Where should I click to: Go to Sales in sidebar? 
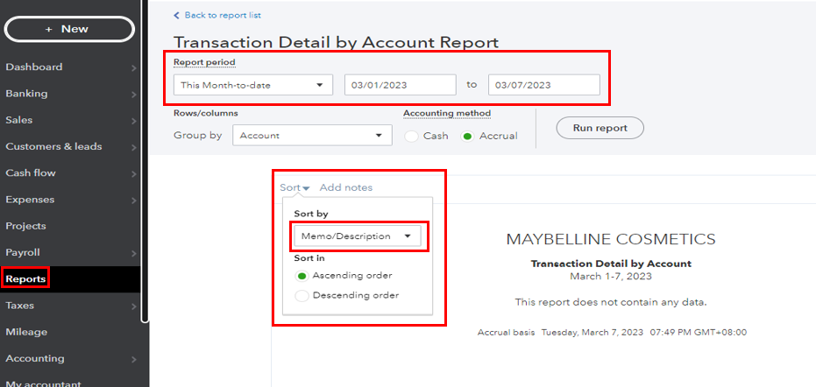click(x=18, y=120)
